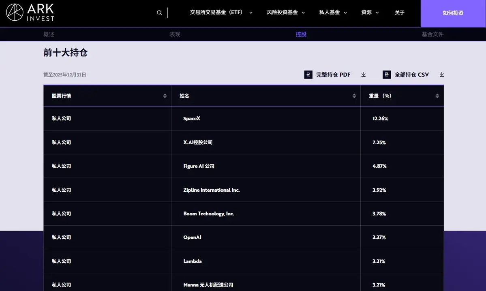Switch to the 表现 tab
486x291 pixels.
(x=175, y=34)
